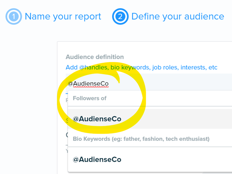Focus the audience input containing @AudienseCo
The image size is (232, 174).
(x=149, y=84)
